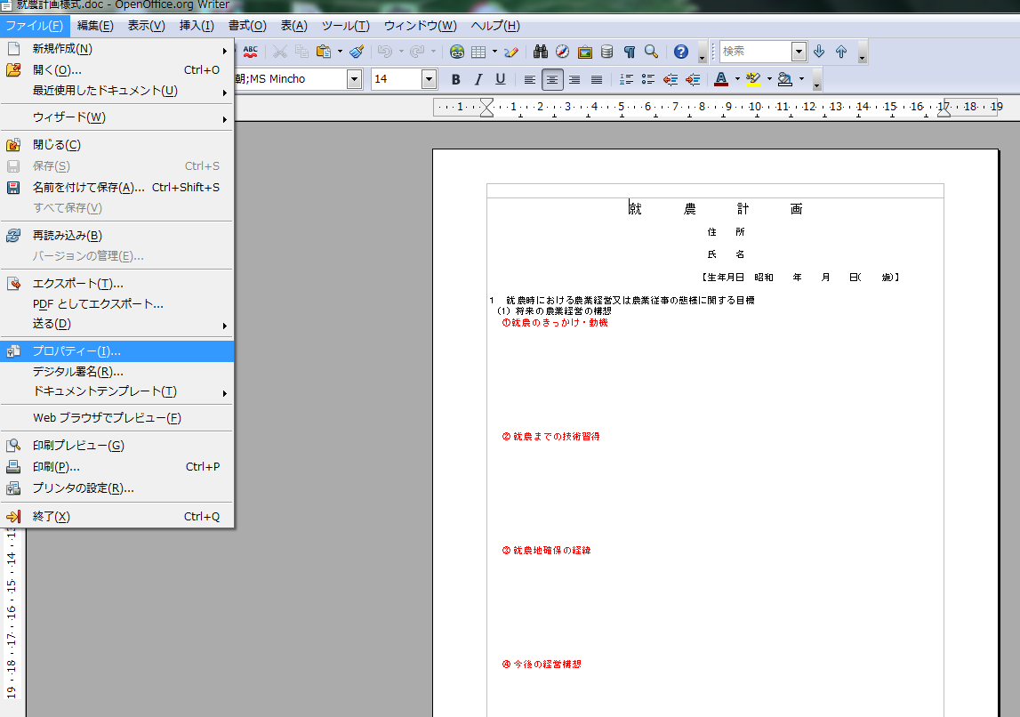Click the Data Sources icon
Viewport: 1020px width, 717px height.
606,52
